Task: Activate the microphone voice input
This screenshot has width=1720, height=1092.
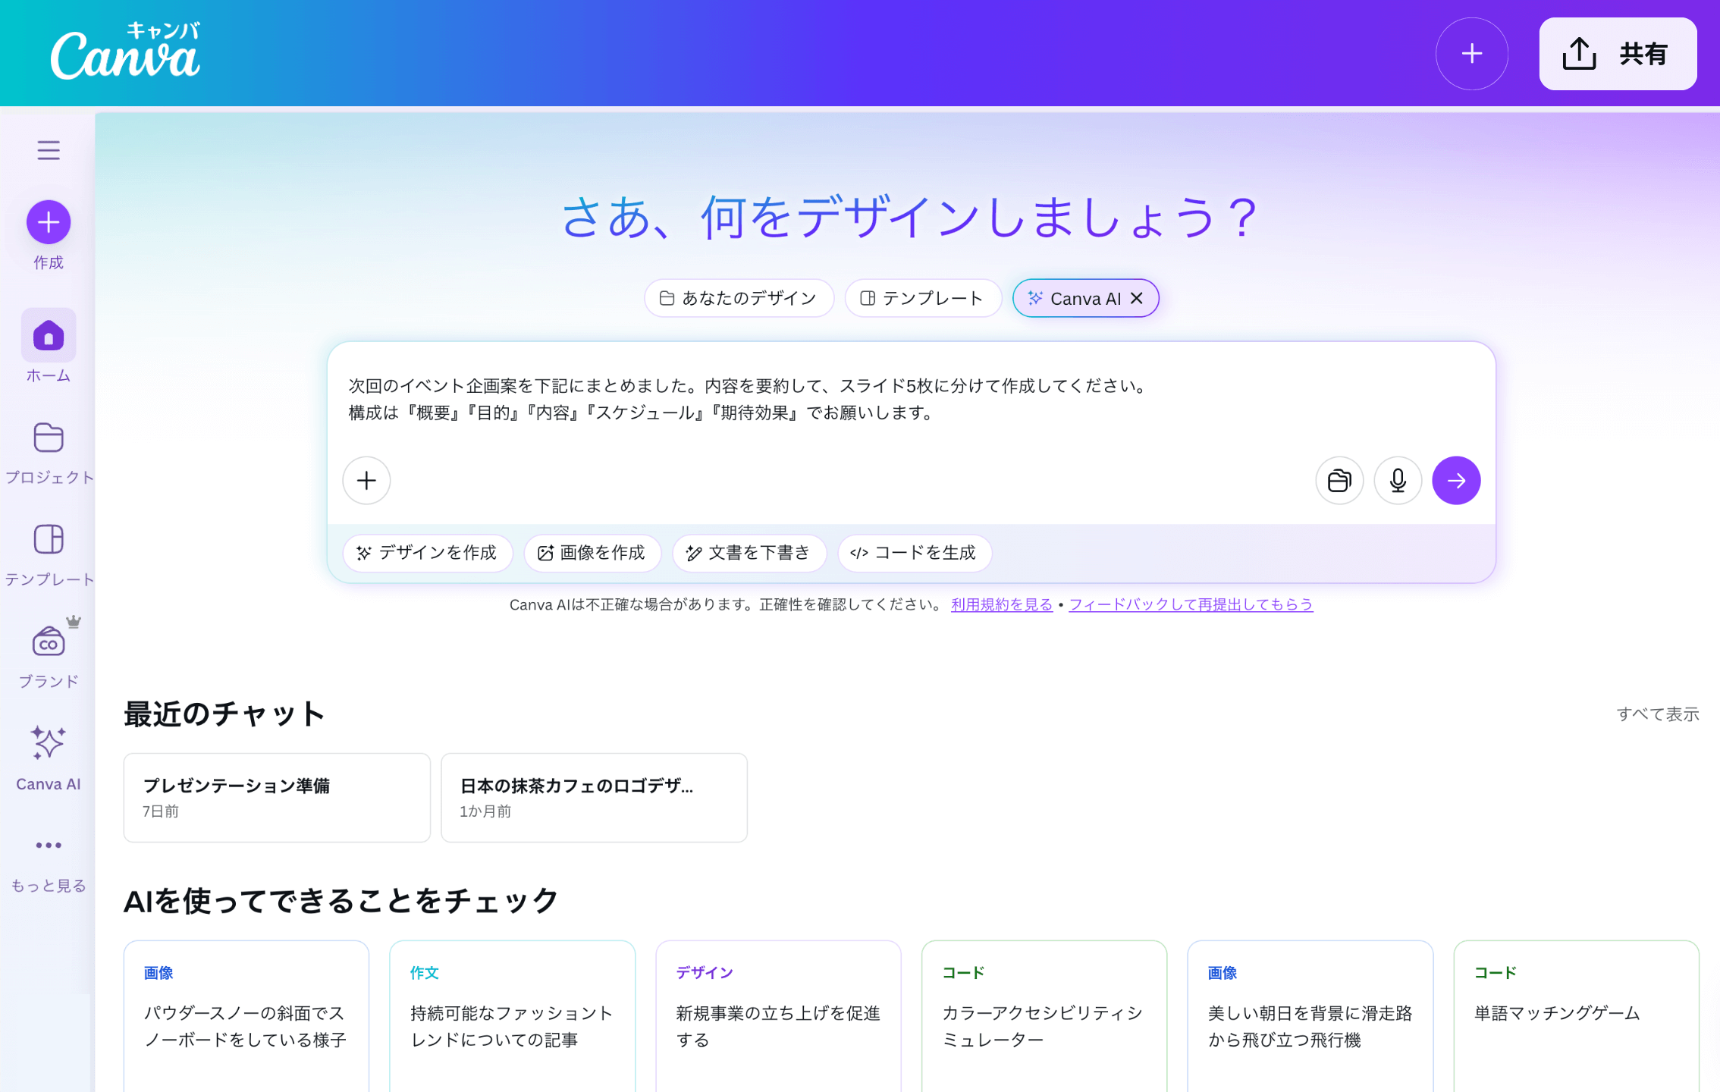Action: (1398, 480)
